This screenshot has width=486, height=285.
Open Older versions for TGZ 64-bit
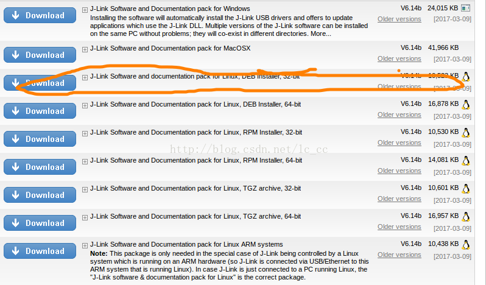pyautogui.click(x=400, y=227)
